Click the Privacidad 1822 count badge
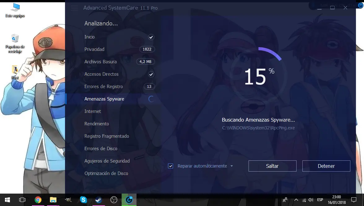 pos(147,49)
